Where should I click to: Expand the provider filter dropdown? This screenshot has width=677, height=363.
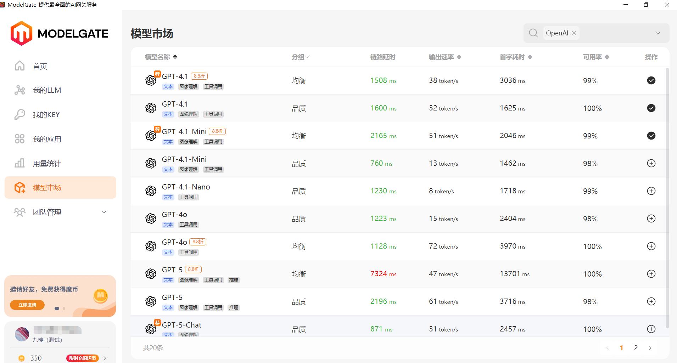pos(658,33)
